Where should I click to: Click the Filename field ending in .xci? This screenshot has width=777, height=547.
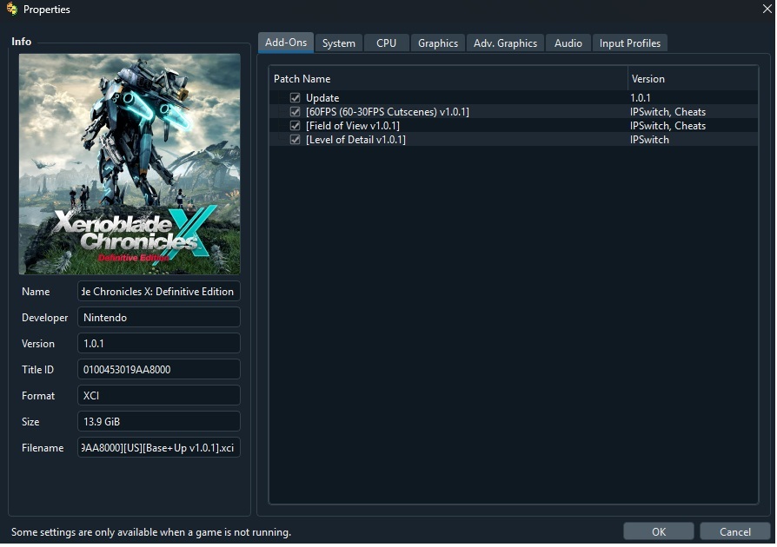coord(158,447)
